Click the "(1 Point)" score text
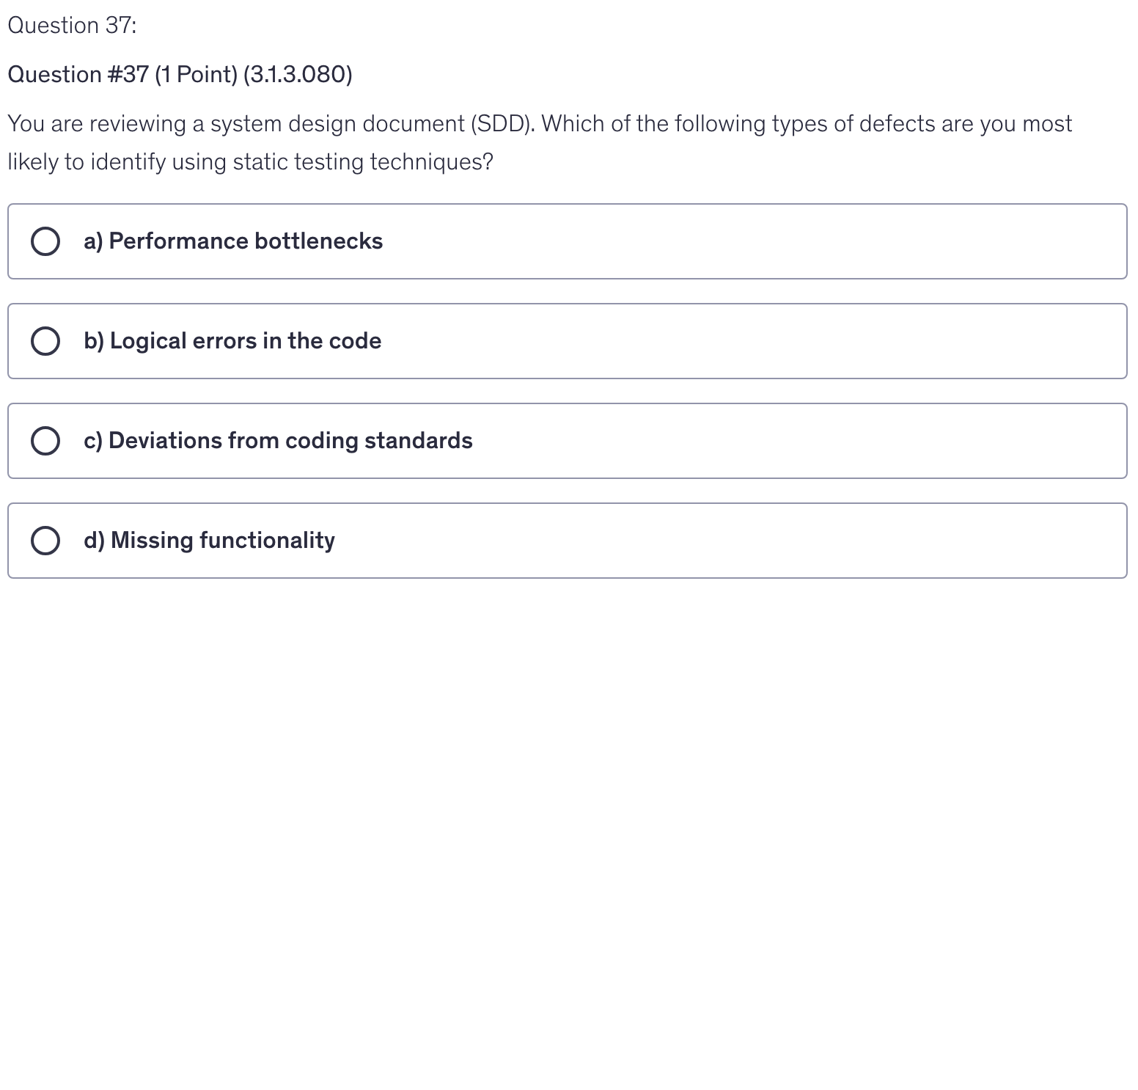Image resolution: width=1138 pixels, height=1090 pixels. coord(196,75)
